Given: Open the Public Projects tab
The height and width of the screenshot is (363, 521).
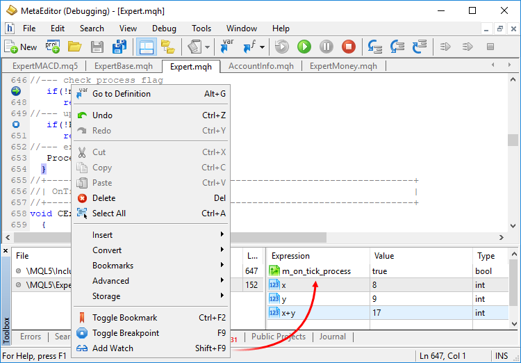Looking at the screenshot, I should 279,337.
